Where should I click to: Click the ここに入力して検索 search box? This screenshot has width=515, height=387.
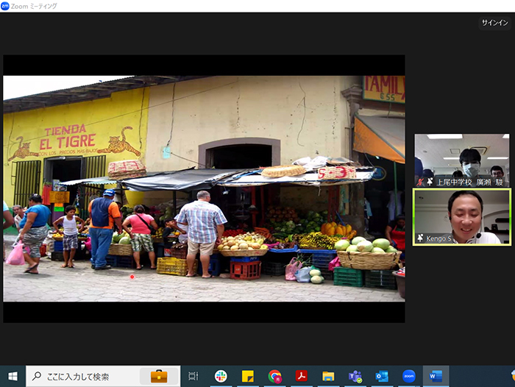pos(103,376)
